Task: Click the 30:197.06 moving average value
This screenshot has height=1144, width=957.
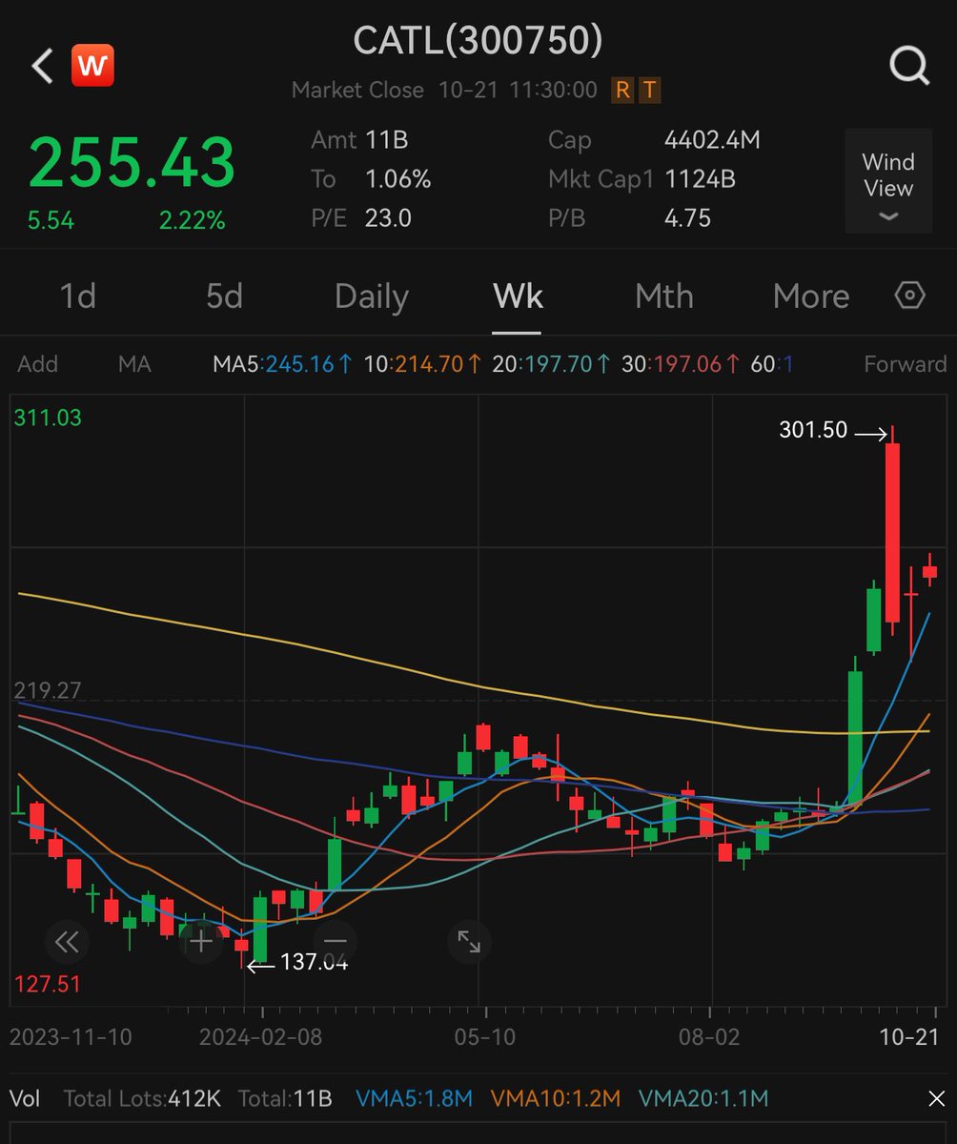Action: [682, 364]
